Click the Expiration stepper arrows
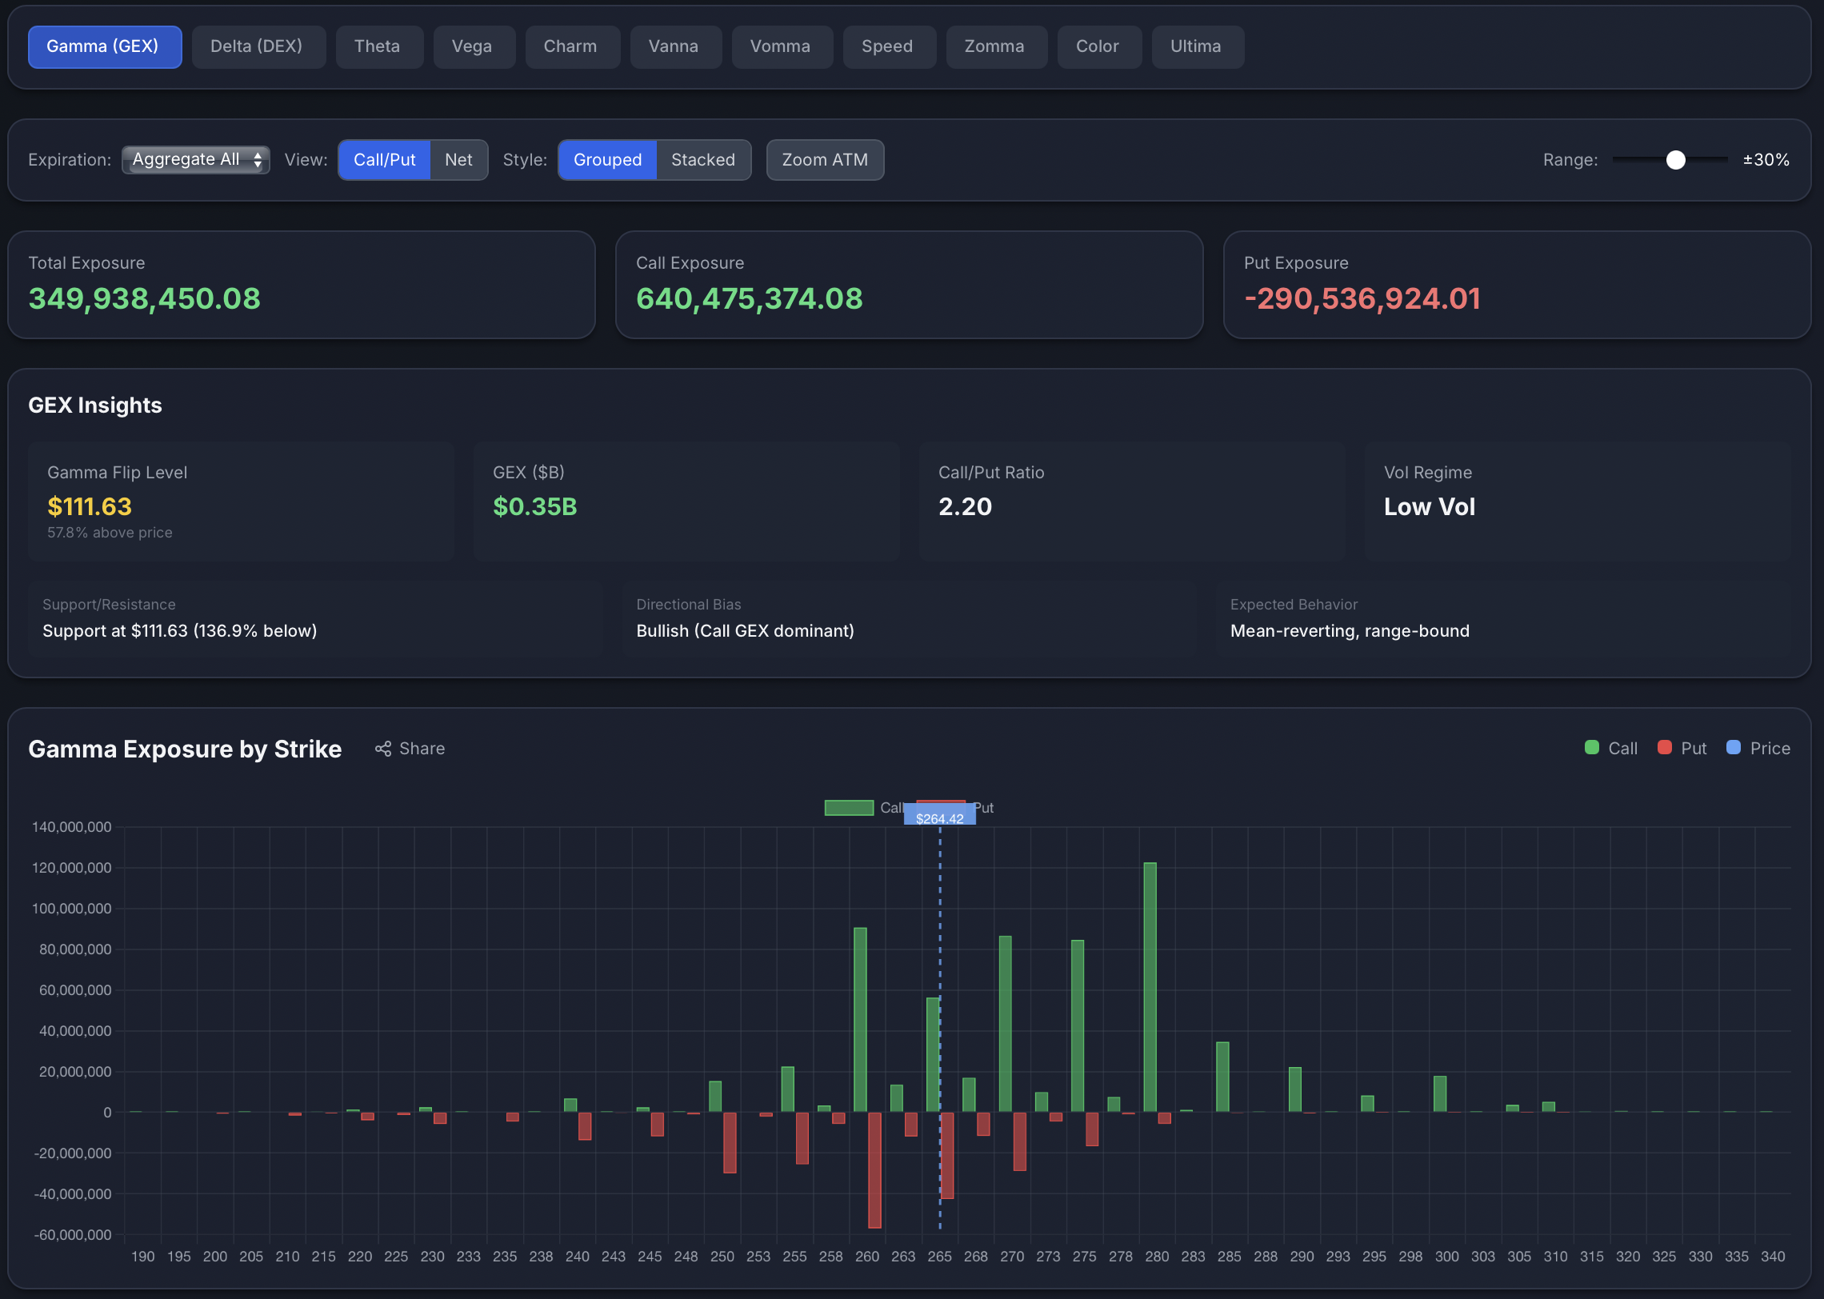1824x1299 pixels. pyautogui.click(x=258, y=159)
